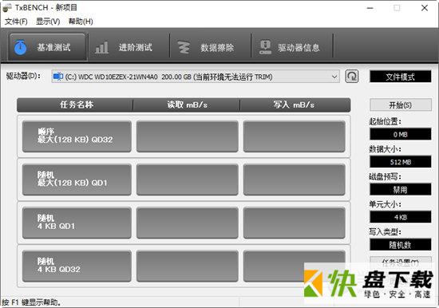Click write result cell for 随机 4 KB QD1
This screenshot has width=439, height=308.
(295, 223)
